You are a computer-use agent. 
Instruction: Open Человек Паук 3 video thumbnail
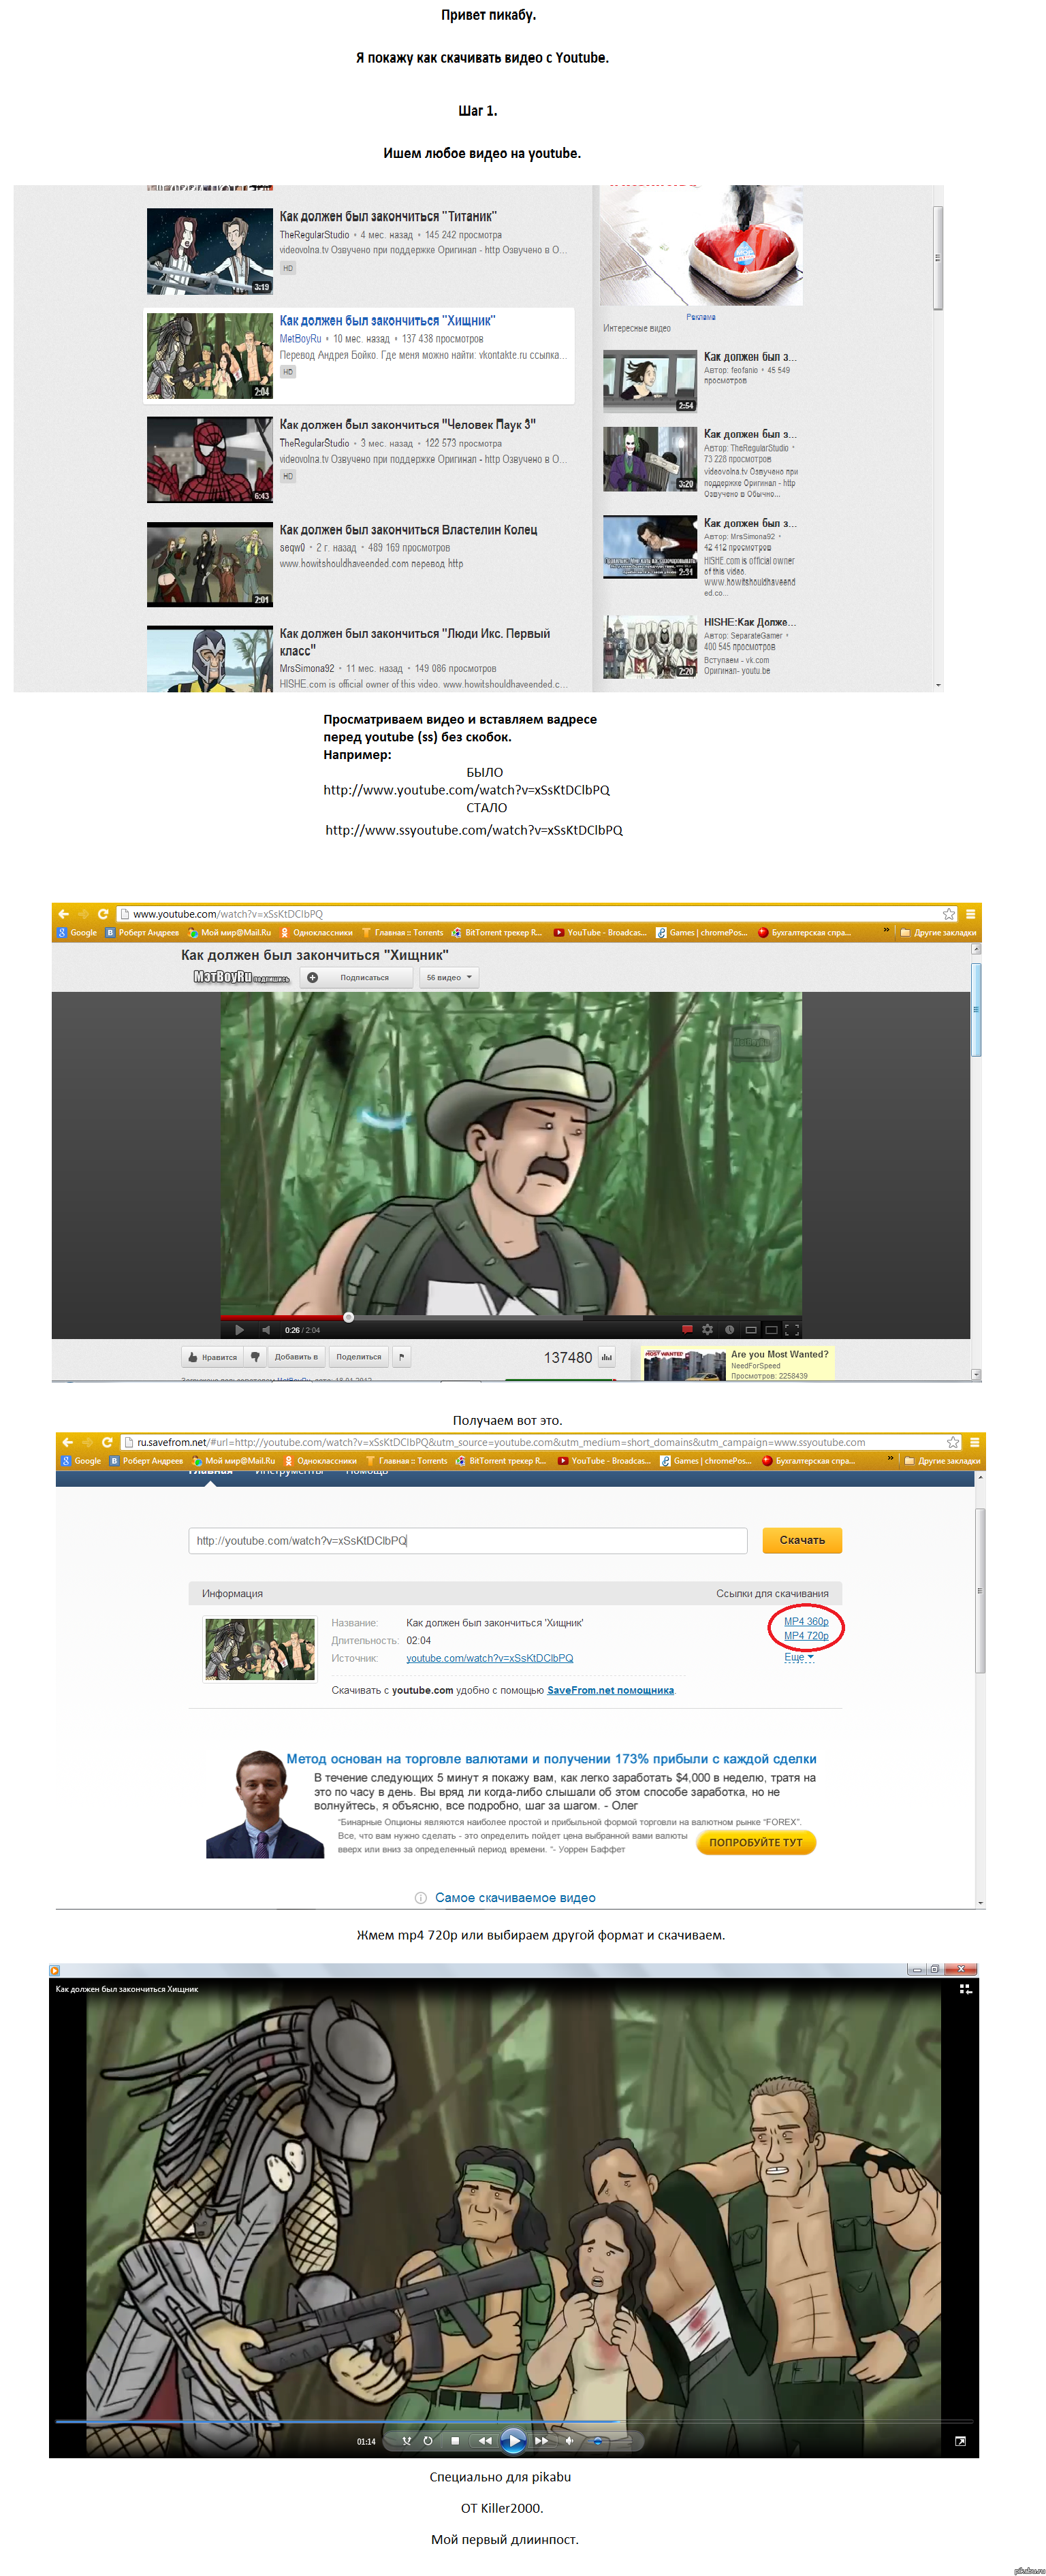(210, 460)
